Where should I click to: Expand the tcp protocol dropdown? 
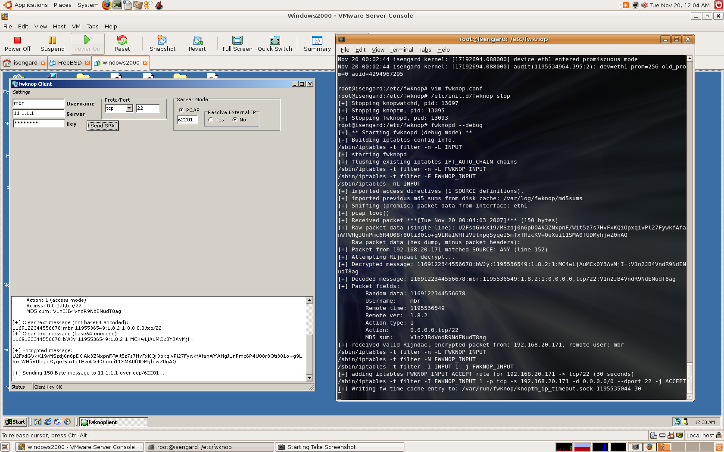tap(129, 108)
